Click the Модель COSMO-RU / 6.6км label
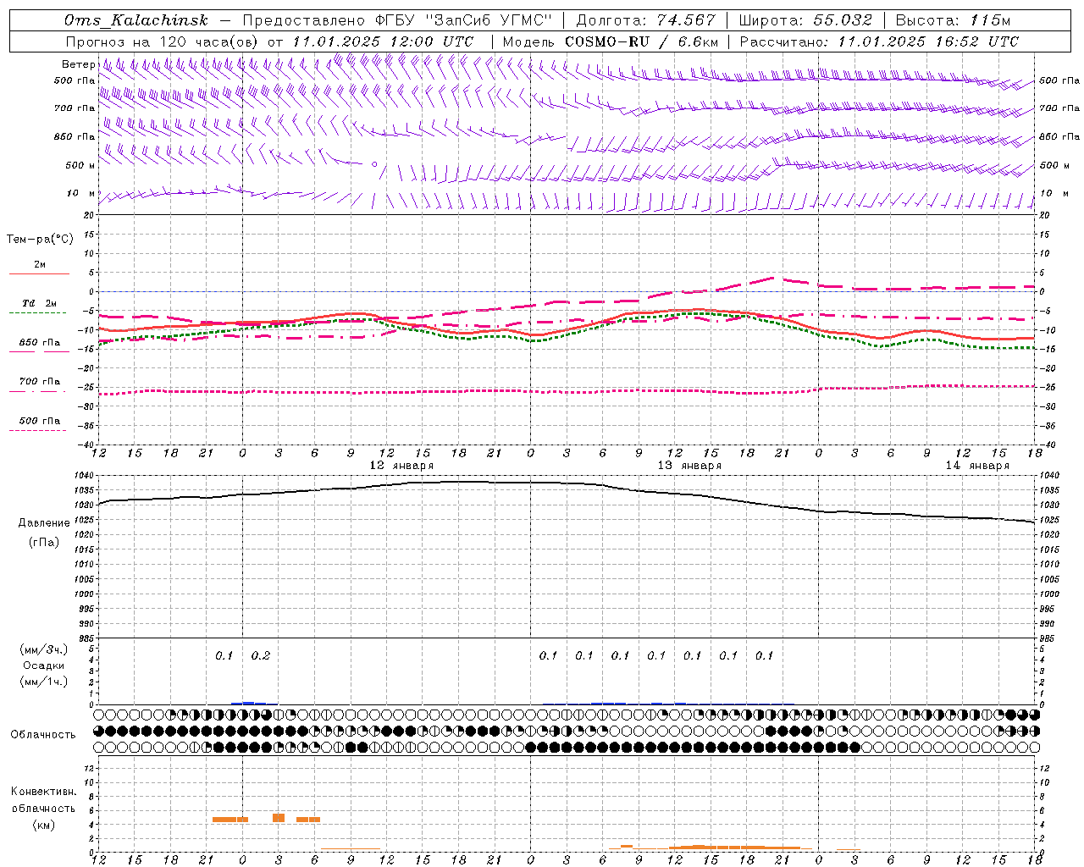The height and width of the screenshot is (867, 1084). [611, 41]
